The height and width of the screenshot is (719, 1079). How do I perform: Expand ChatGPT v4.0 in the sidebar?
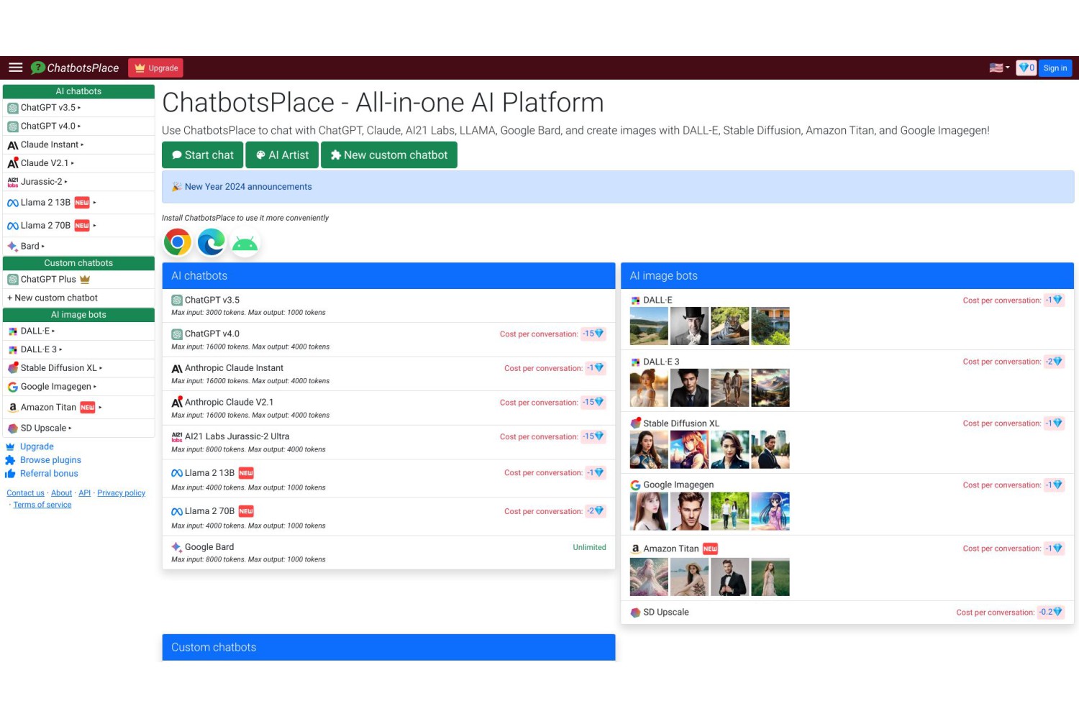coord(78,126)
